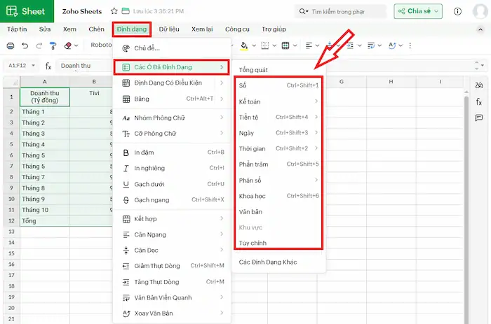
Task: Select cell Tháng 10 in column A
Action: click(45, 210)
